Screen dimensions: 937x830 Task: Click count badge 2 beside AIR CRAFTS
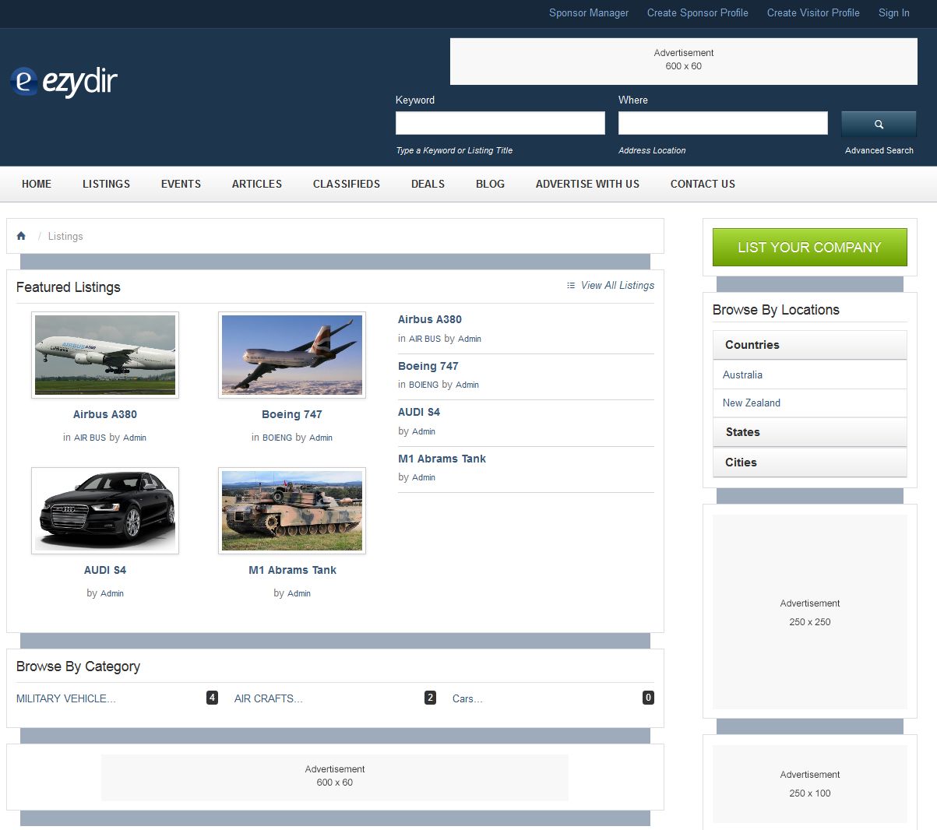430,698
